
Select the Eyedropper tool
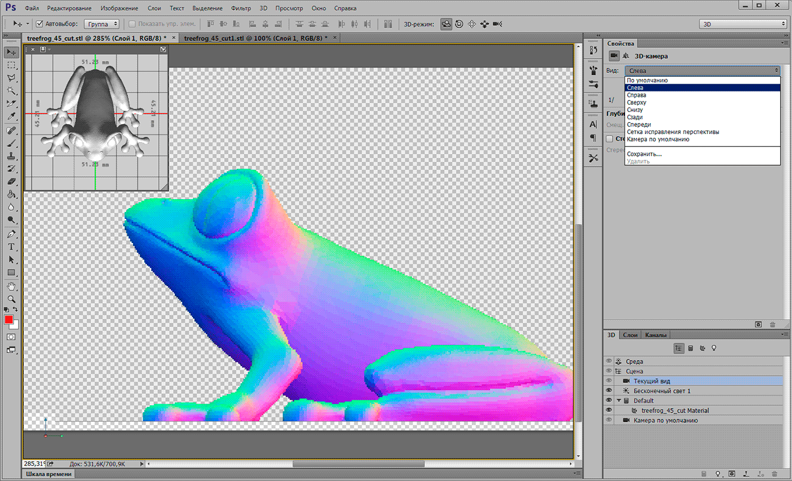tap(11, 116)
